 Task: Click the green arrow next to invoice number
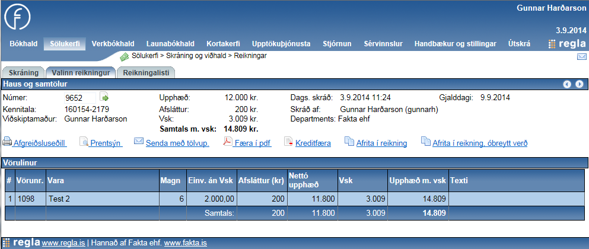pyautogui.click(x=104, y=97)
